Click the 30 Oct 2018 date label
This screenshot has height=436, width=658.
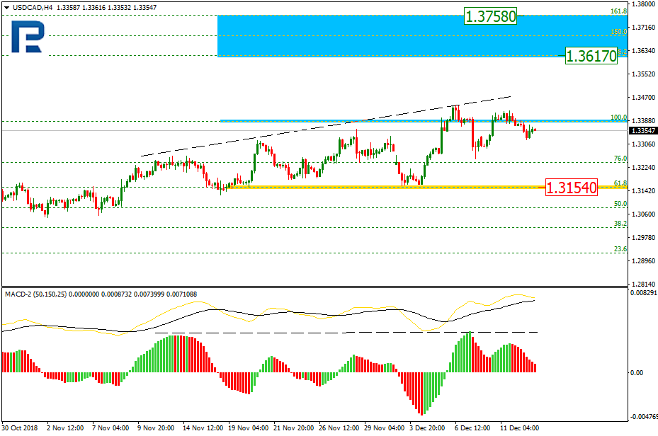pos(19,428)
